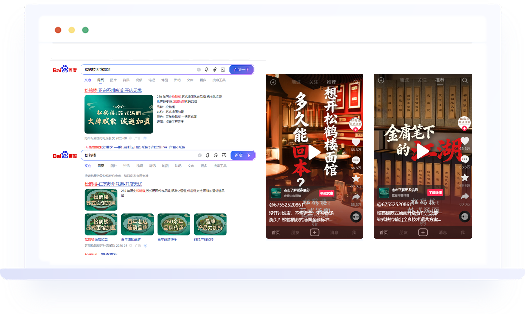Click the Baidu logo beside 松鹤楼 search box
The image size is (525, 314).
point(65,155)
